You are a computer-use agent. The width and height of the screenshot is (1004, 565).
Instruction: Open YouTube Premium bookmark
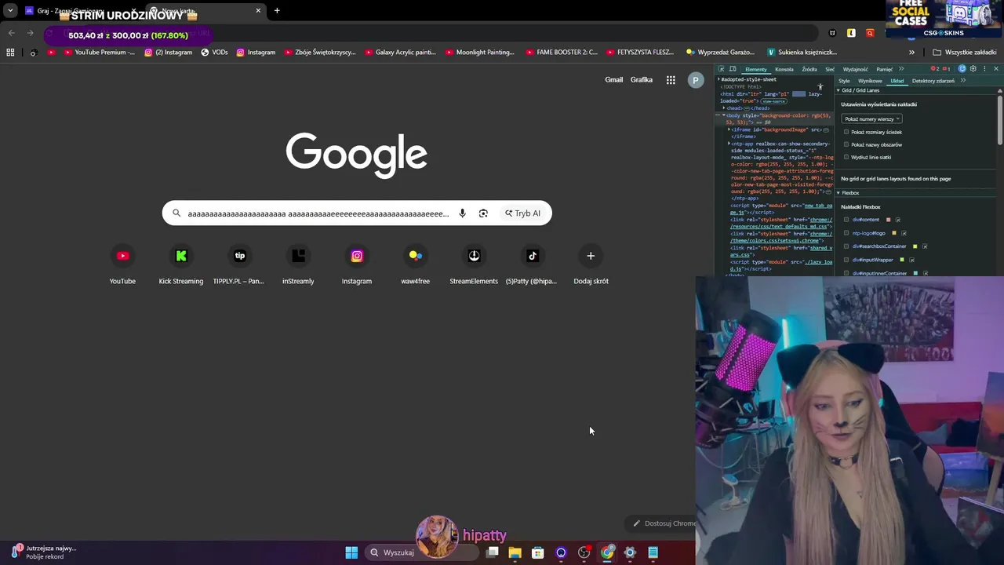(100, 53)
